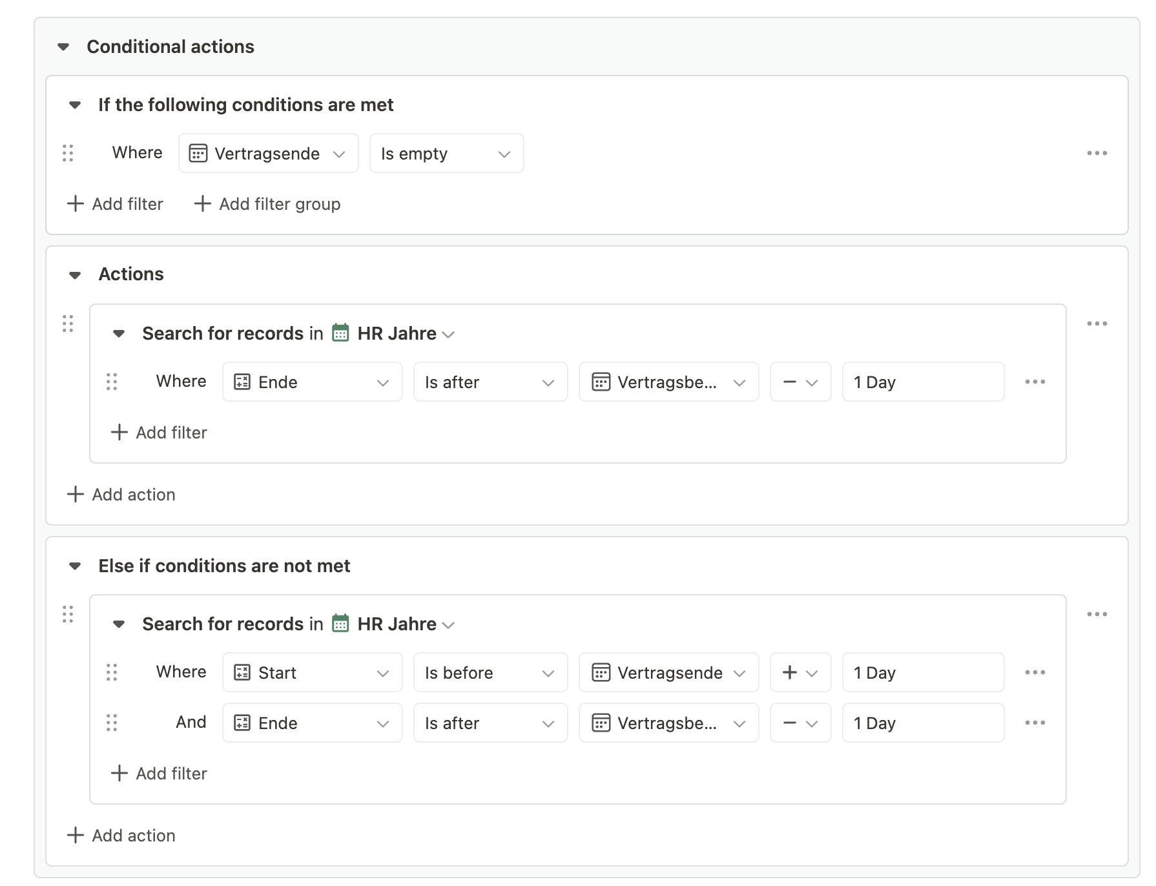Viewport: 1156px width, 886px height.
Task: Open the Vertragsende field dropdown in conditions
Action: pos(268,154)
